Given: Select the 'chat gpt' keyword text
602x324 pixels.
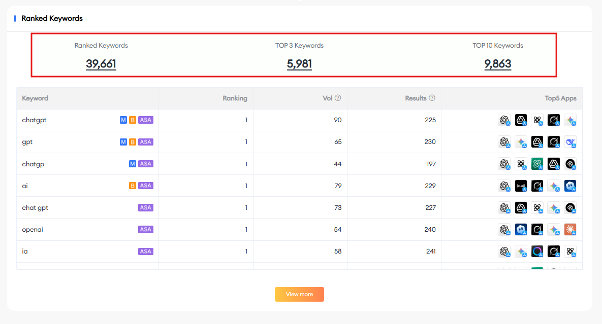Looking at the screenshot, I should point(35,207).
